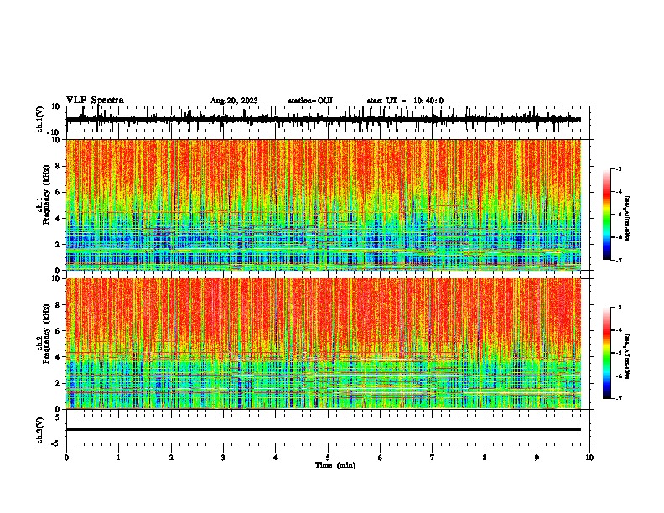Click time axis tick label "4"

pyautogui.click(x=276, y=458)
